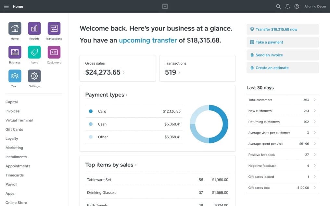
Task: Select the Team icon
Action: coord(15,76)
